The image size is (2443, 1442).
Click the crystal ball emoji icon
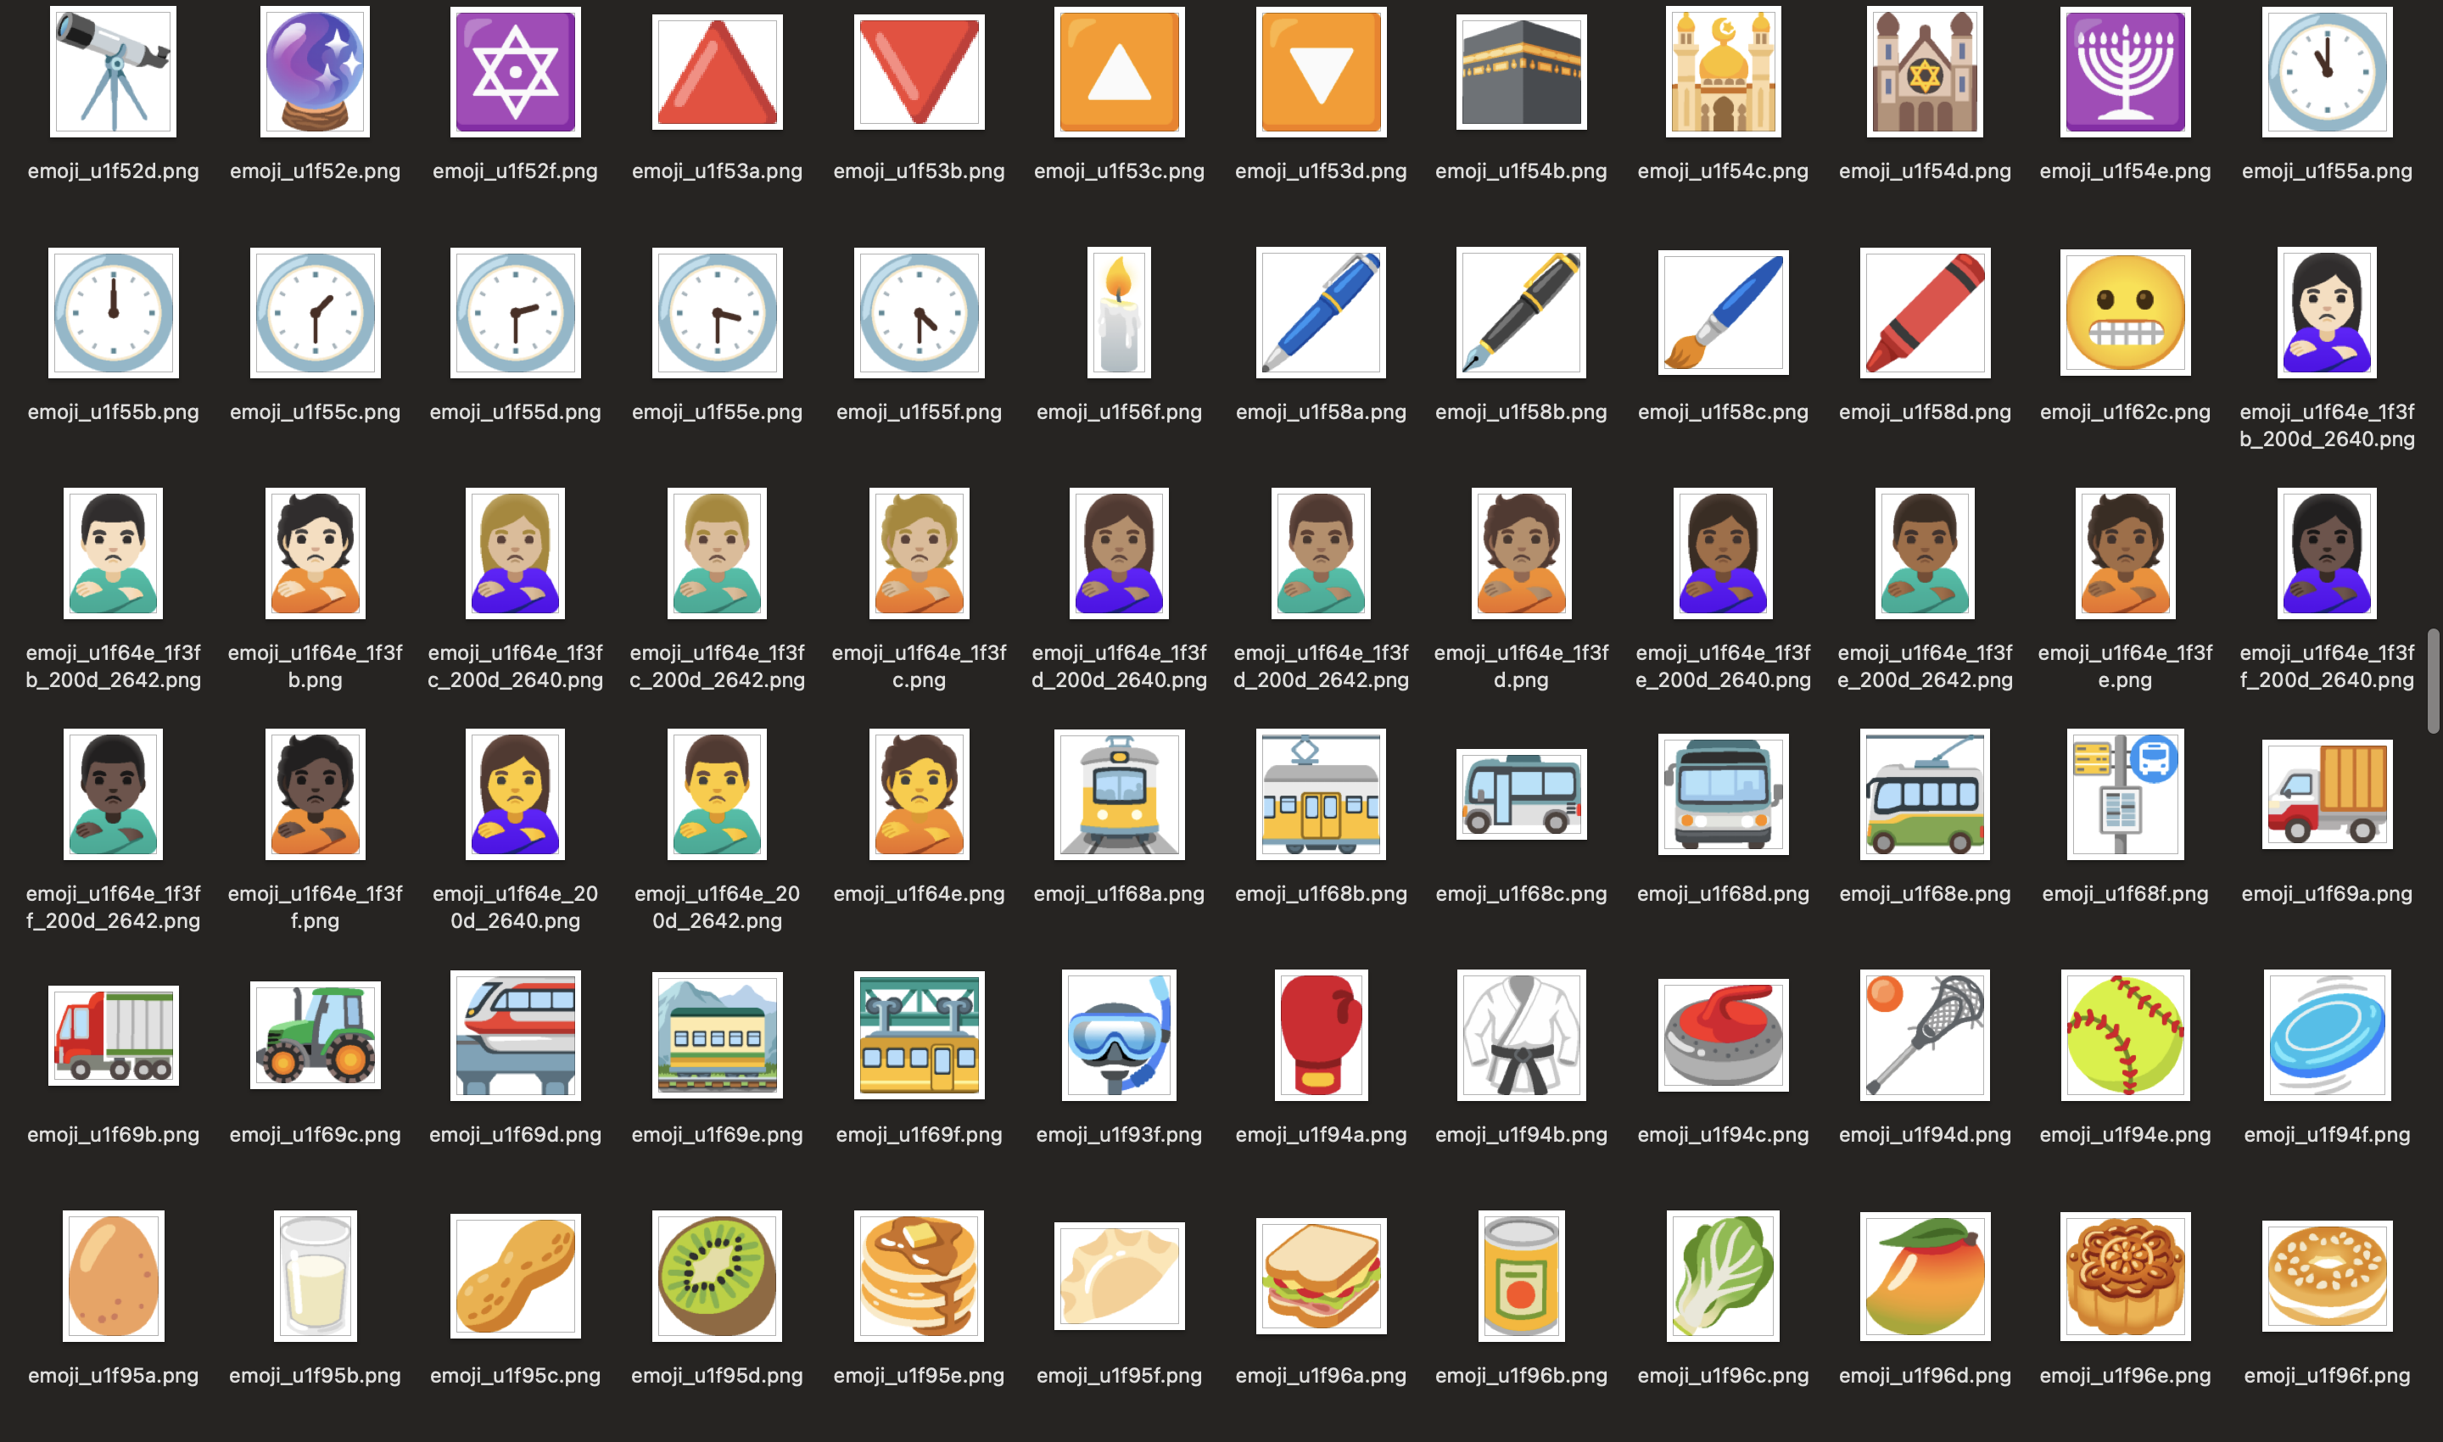315,72
